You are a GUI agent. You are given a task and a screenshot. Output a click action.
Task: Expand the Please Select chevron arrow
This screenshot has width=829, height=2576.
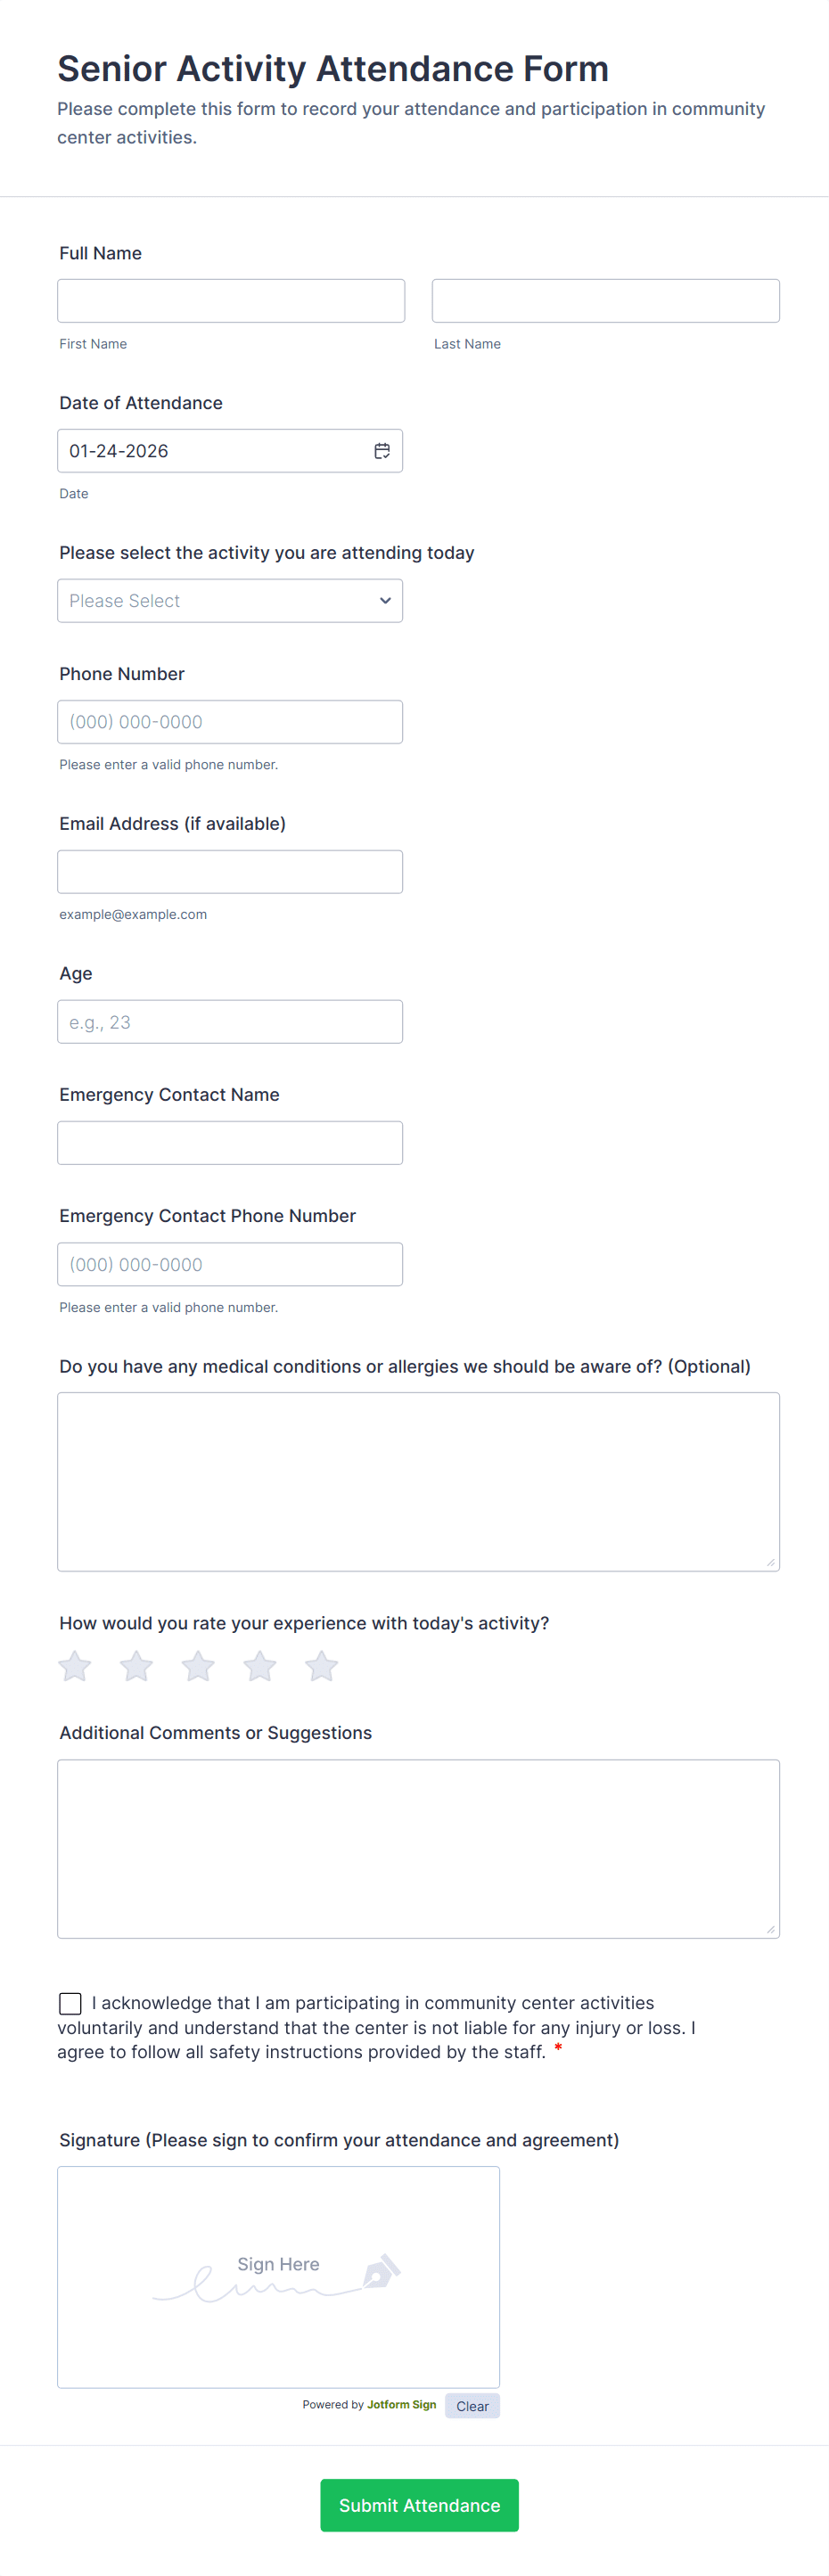click(x=384, y=600)
